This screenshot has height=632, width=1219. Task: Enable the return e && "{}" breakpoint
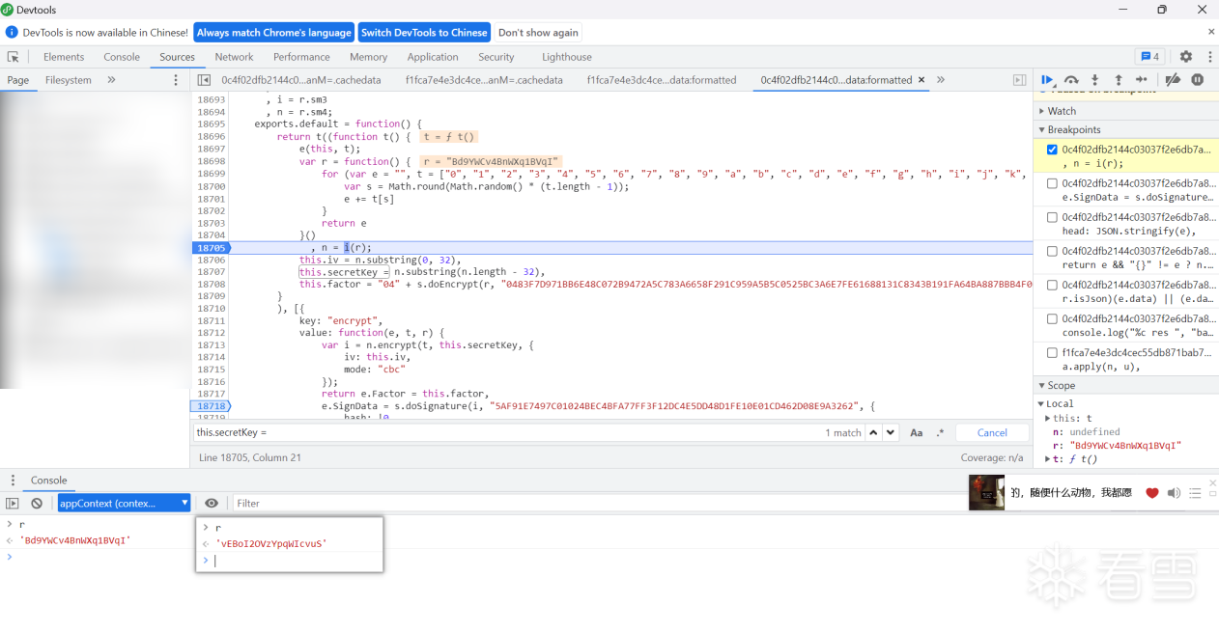coord(1052,251)
